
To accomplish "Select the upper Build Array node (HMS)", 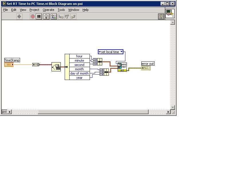I will 98,62.
